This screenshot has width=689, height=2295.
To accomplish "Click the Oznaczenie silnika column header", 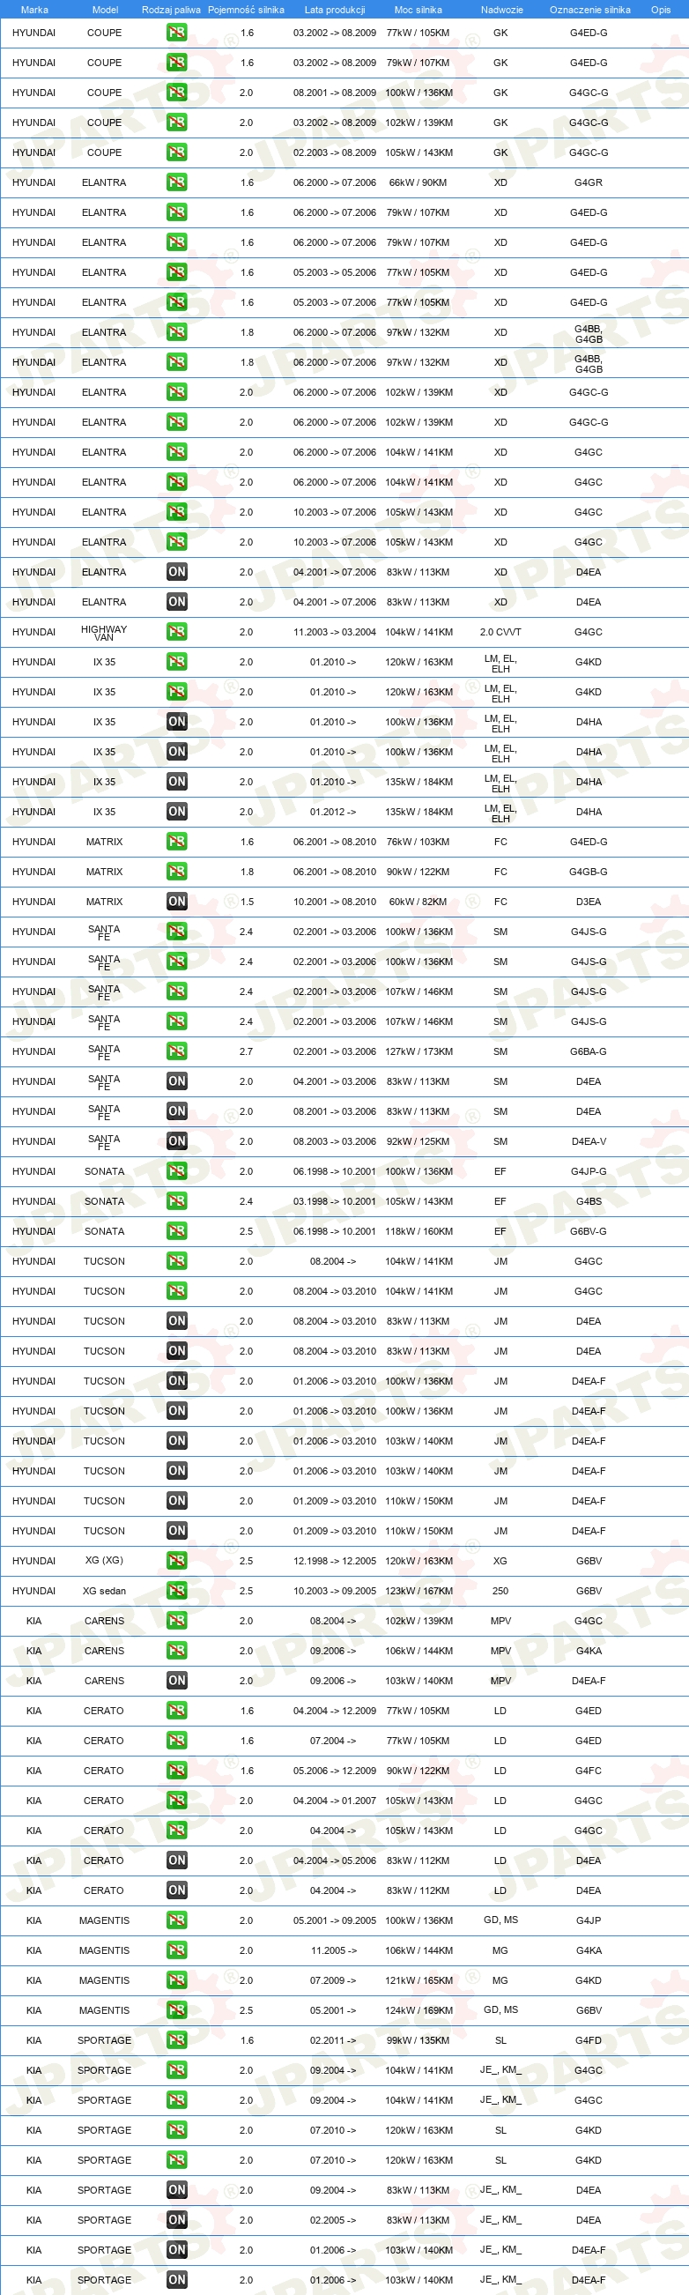I will (589, 10).
